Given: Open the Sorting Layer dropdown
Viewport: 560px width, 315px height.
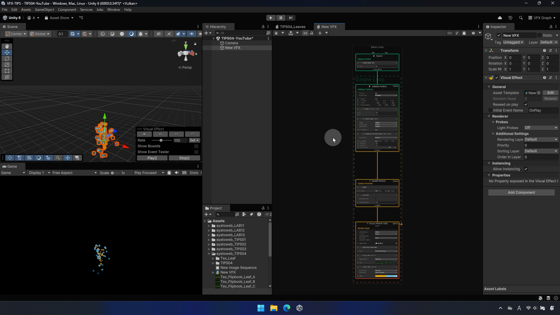Looking at the screenshot, I should [x=541, y=151].
